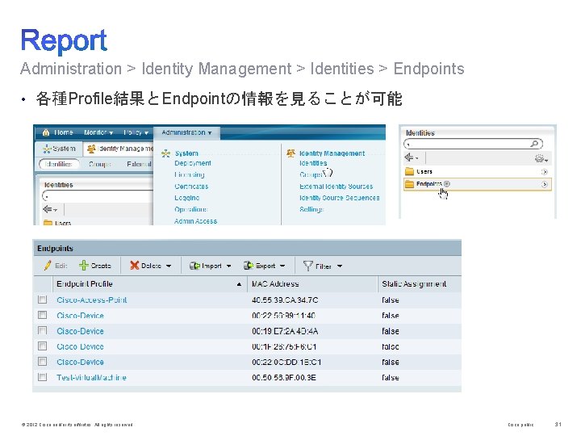Image resolution: width=581 pixels, height=436 pixels.
Task: Click the Identity Management tab icon
Action: (90, 149)
